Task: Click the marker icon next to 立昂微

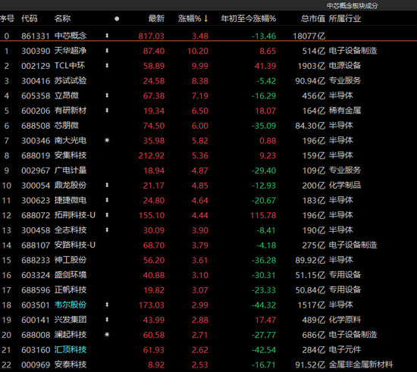Action: coord(107,95)
